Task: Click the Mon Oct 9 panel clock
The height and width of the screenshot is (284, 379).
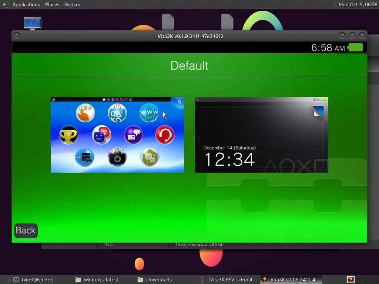Action: [x=358, y=4]
